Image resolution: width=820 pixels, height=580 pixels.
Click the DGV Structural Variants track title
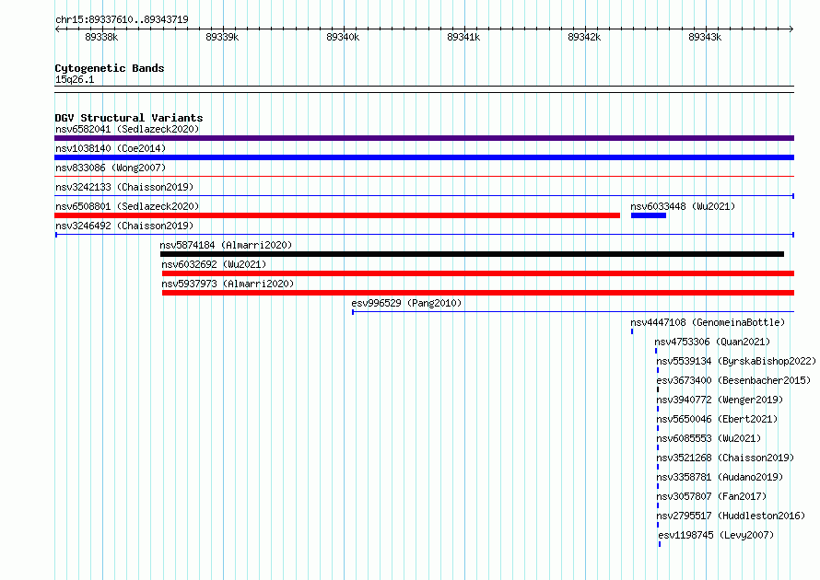(129, 118)
